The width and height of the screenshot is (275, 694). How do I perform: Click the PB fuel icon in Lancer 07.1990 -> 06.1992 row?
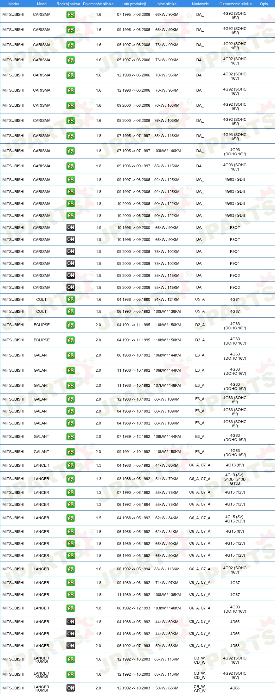71,493
